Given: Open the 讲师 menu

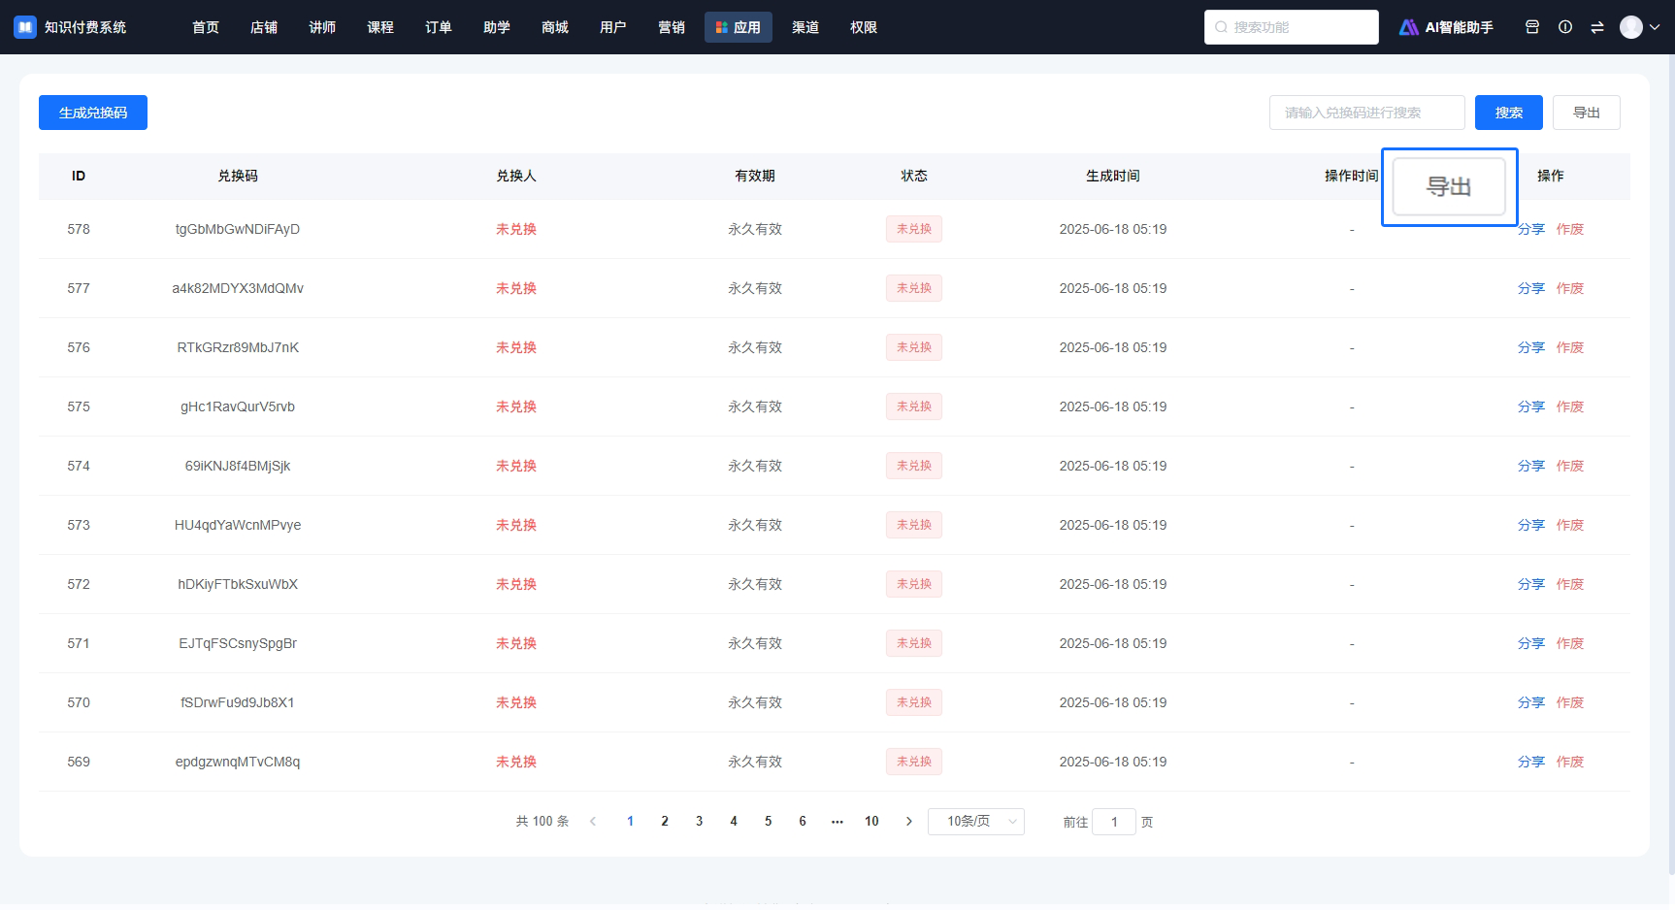Looking at the screenshot, I should (x=322, y=27).
